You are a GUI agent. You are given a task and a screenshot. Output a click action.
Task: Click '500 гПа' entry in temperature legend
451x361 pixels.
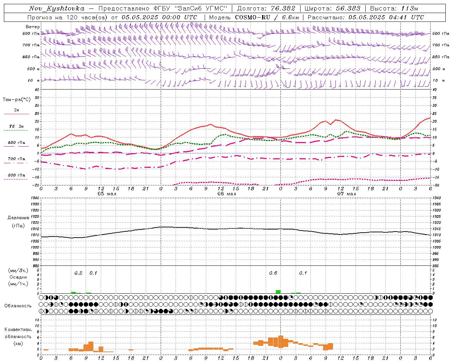(17, 175)
